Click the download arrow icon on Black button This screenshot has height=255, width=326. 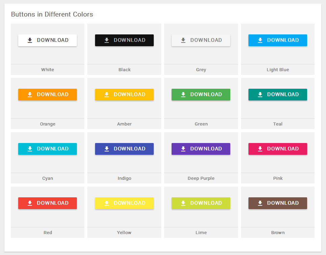point(107,40)
